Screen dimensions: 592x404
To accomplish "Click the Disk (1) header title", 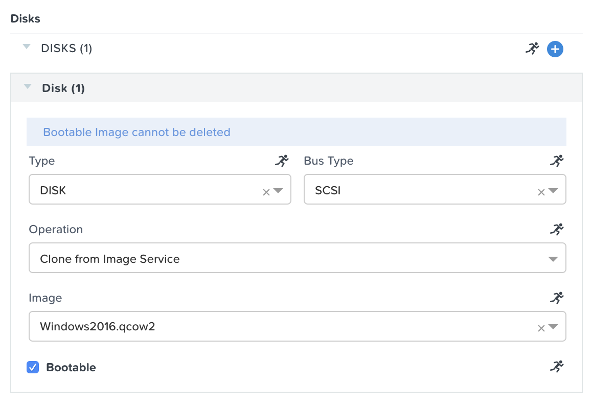I will click(63, 88).
